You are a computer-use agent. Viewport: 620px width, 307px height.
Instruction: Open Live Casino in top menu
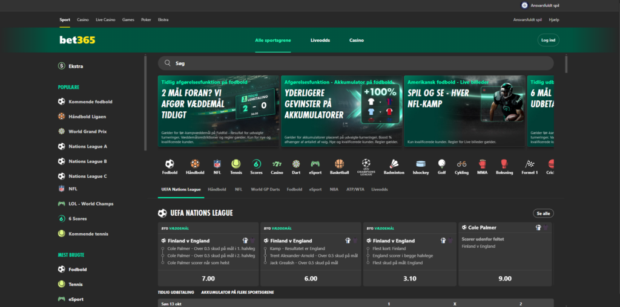click(105, 20)
